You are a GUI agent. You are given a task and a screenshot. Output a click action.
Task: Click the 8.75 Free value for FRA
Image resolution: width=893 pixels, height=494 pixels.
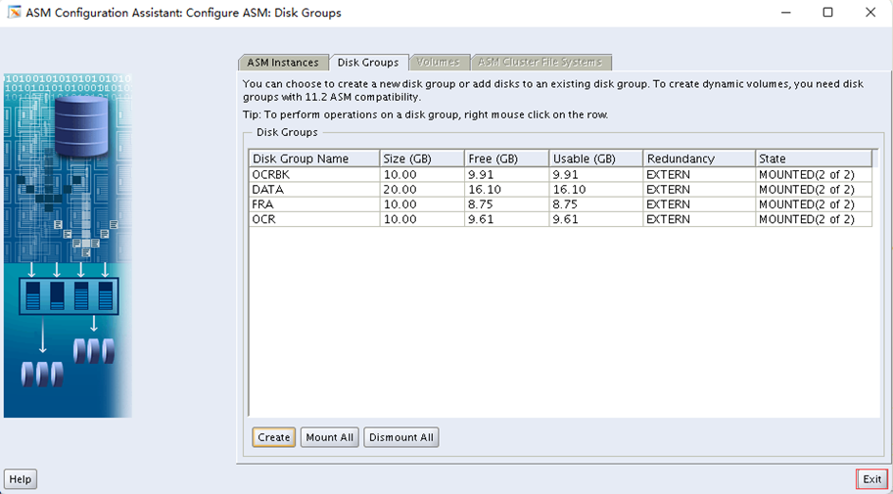pos(506,204)
